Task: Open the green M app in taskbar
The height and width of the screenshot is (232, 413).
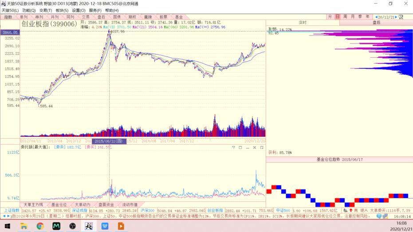Action: coord(56,226)
